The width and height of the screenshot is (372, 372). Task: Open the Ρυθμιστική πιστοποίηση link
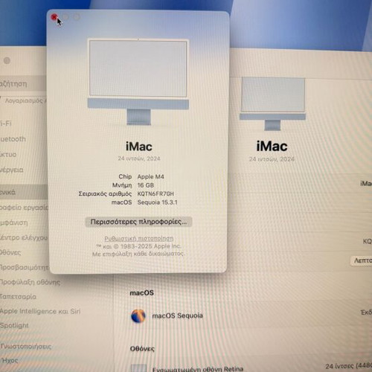pyautogui.click(x=139, y=238)
